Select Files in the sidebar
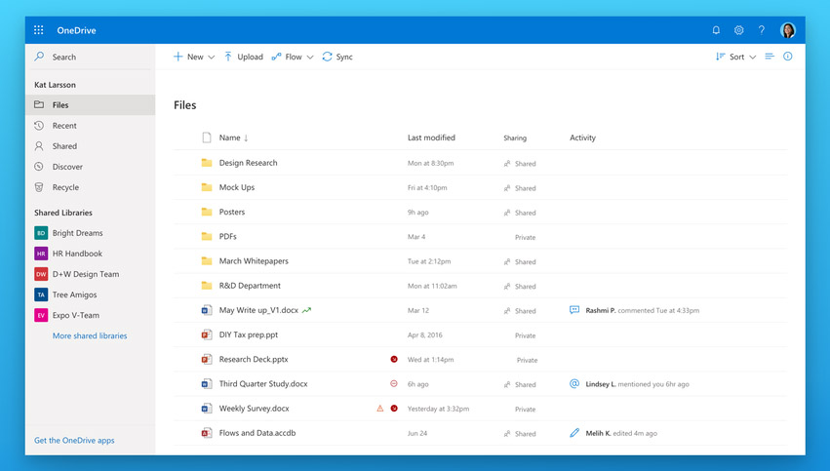The width and height of the screenshot is (830, 471). pyautogui.click(x=90, y=104)
